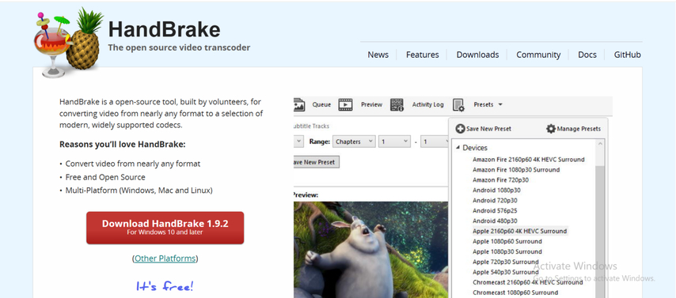Click the plus icon for Save New Preset
The width and height of the screenshot is (676, 298).
460,129
